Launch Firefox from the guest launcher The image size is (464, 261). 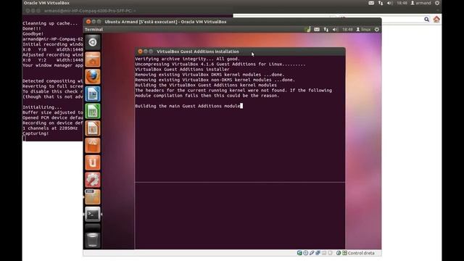click(x=93, y=77)
